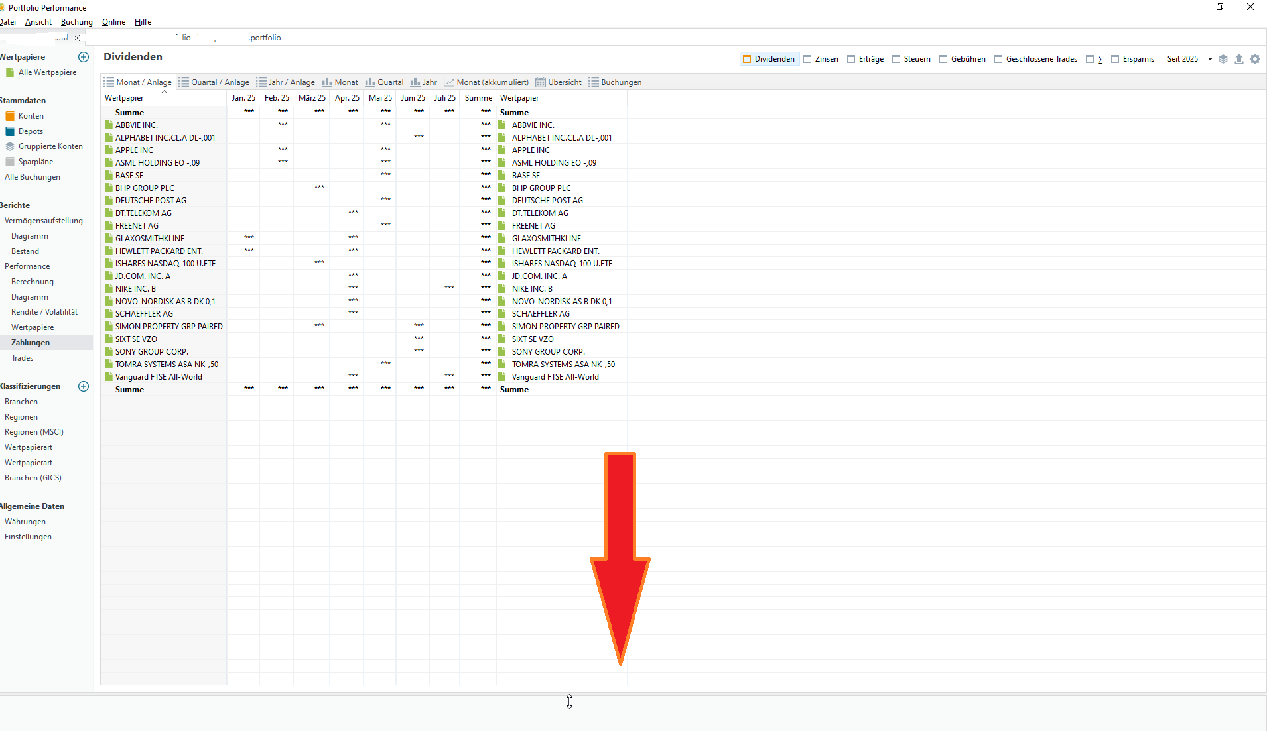The height and width of the screenshot is (731, 1267).
Task: Click the Juli 25 column header
Action: (445, 98)
